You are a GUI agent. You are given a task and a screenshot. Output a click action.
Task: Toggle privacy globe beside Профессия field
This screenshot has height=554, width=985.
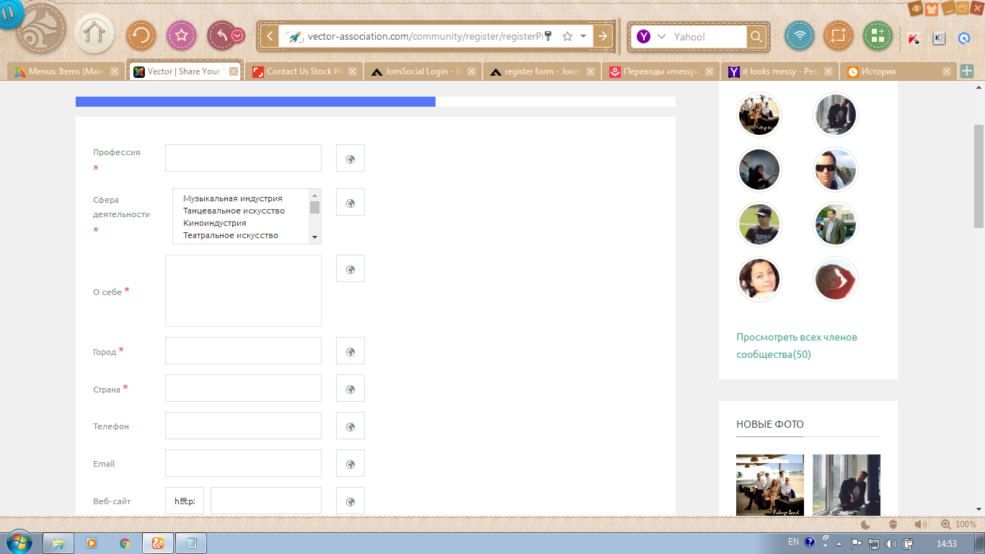click(x=350, y=159)
